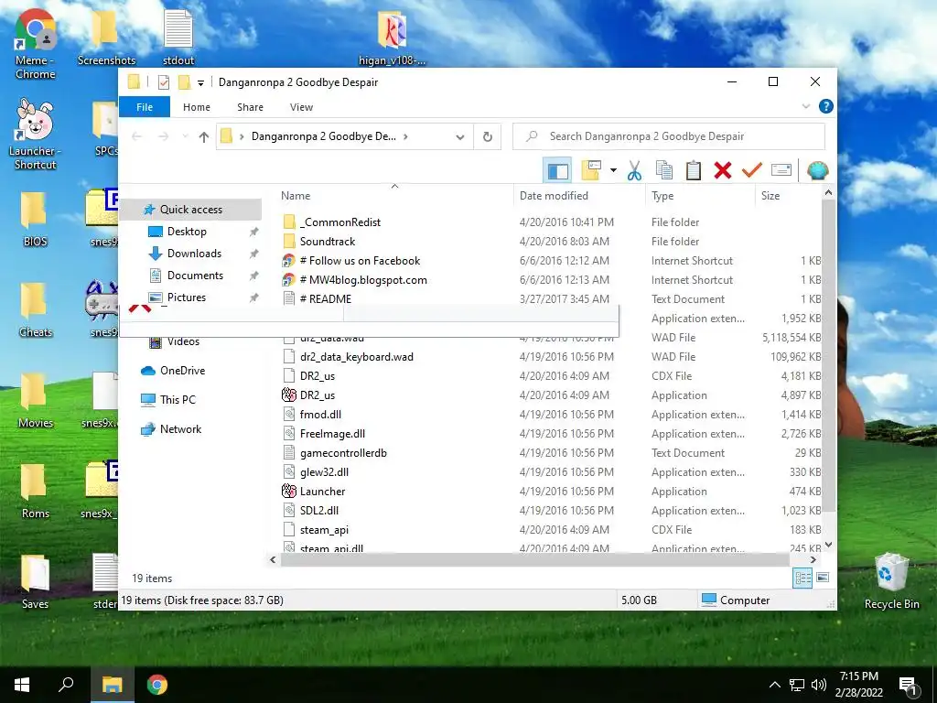This screenshot has height=703, width=937.
Task: Switch to large icons view button
Action: tap(823, 578)
